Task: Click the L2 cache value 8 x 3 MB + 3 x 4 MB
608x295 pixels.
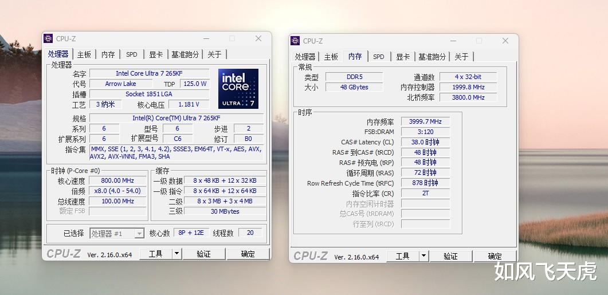Action: [225, 201]
